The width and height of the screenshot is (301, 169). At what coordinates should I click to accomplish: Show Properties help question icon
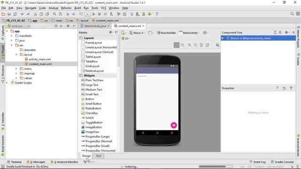tap(277, 88)
